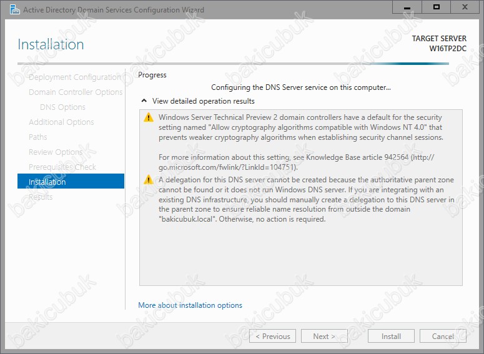Select Deployment Configuration step

75,77
